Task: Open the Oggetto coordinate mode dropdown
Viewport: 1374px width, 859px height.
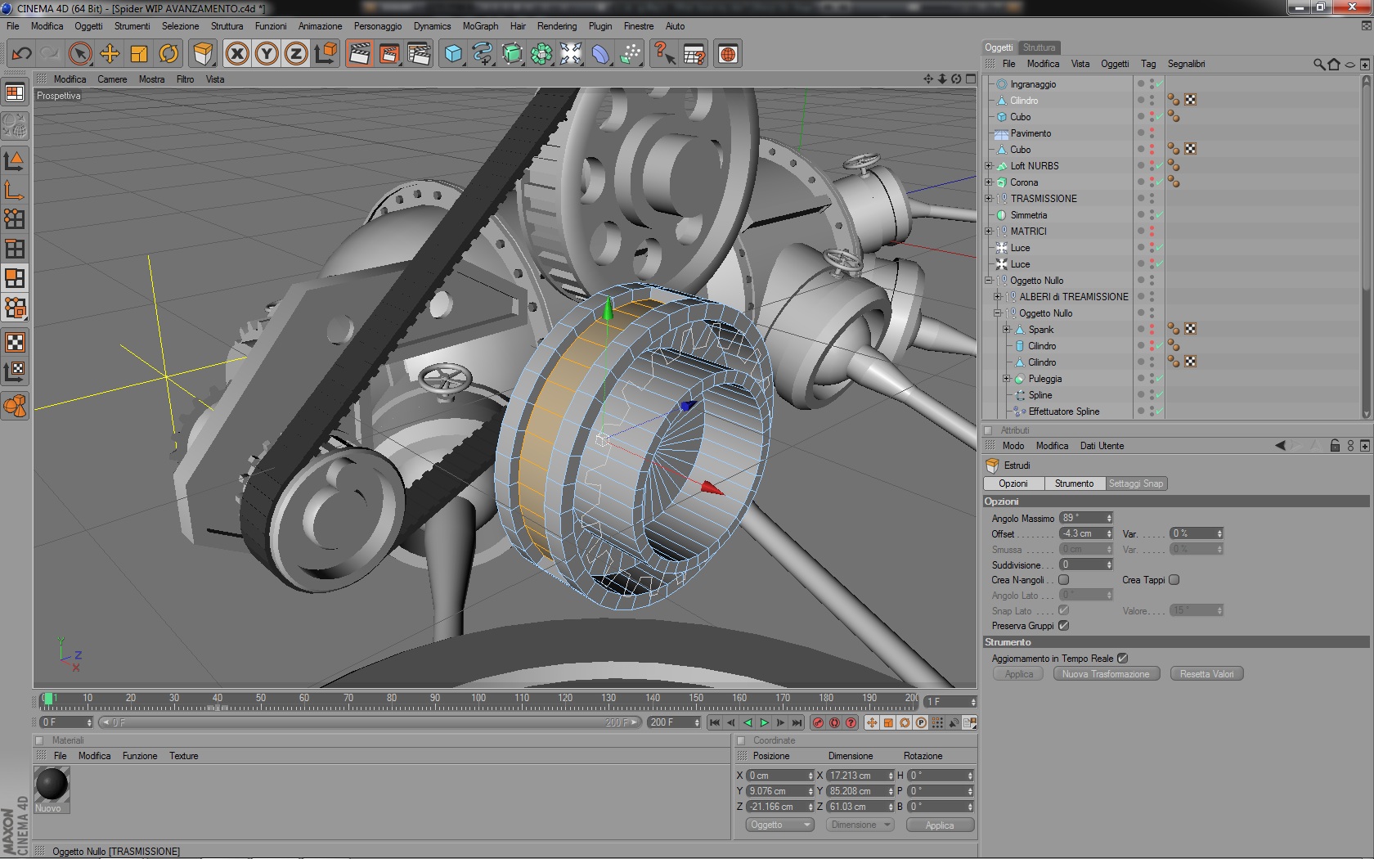Action: (x=779, y=825)
